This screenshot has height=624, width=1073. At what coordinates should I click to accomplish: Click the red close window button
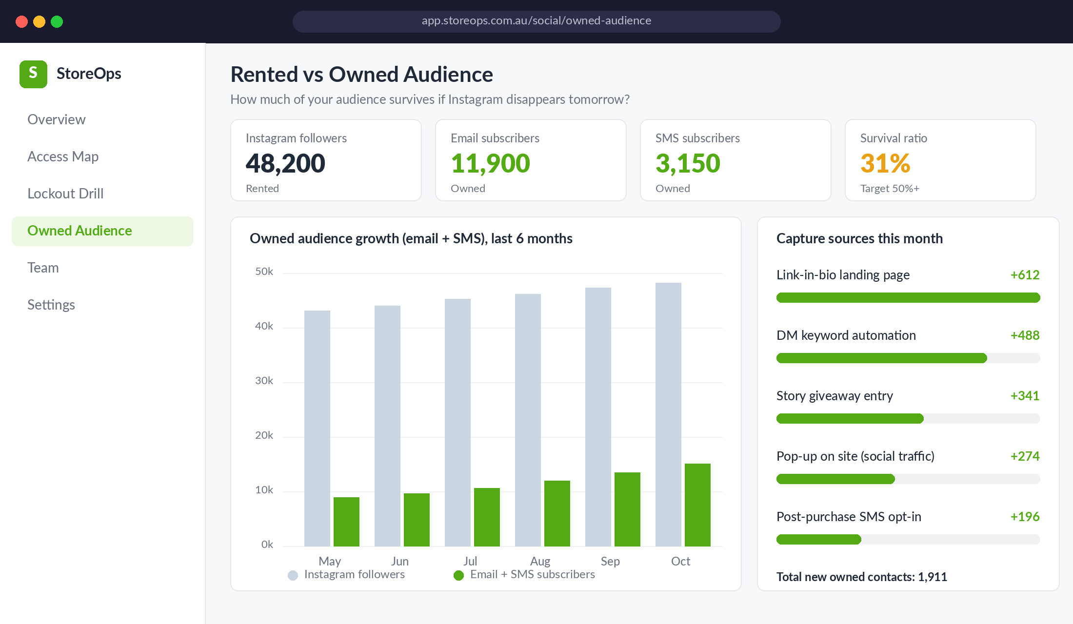pyautogui.click(x=21, y=21)
